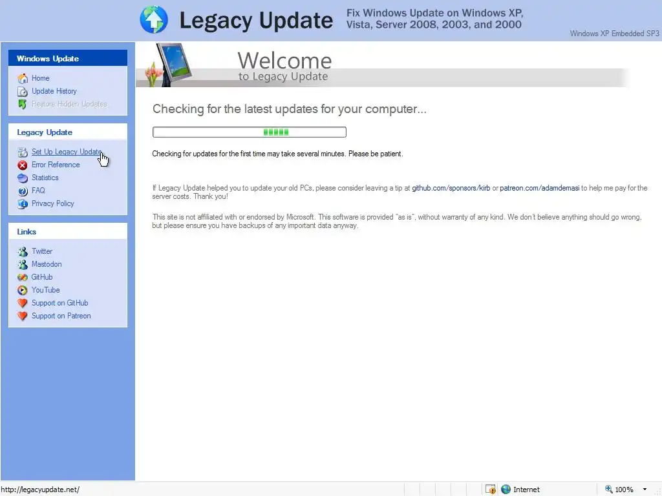Viewport: 662px width, 496px height.
Task: Click the Support on GitHub heart icon
Action: [23, 304]
